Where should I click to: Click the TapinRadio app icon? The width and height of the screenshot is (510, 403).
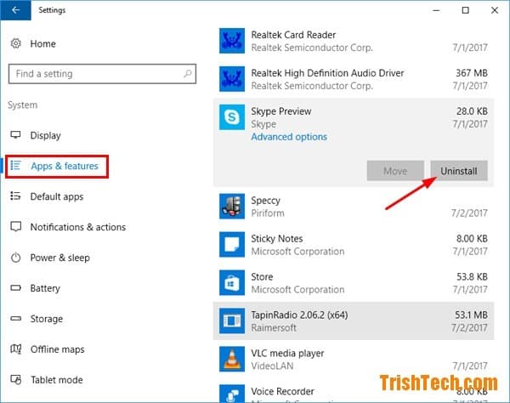232,321
